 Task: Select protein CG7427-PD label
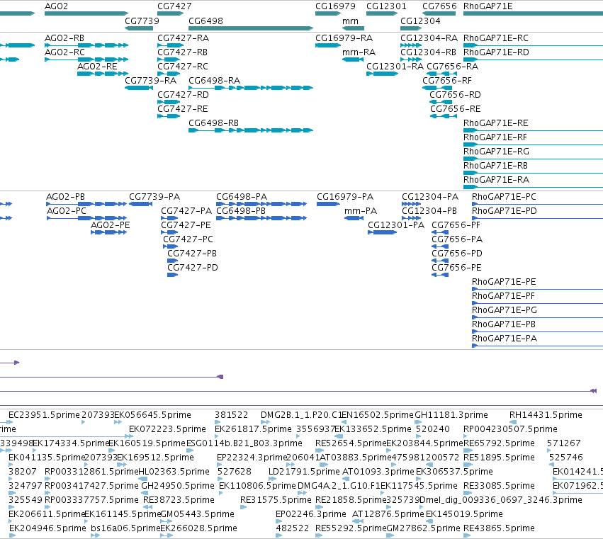pos(193,268)
